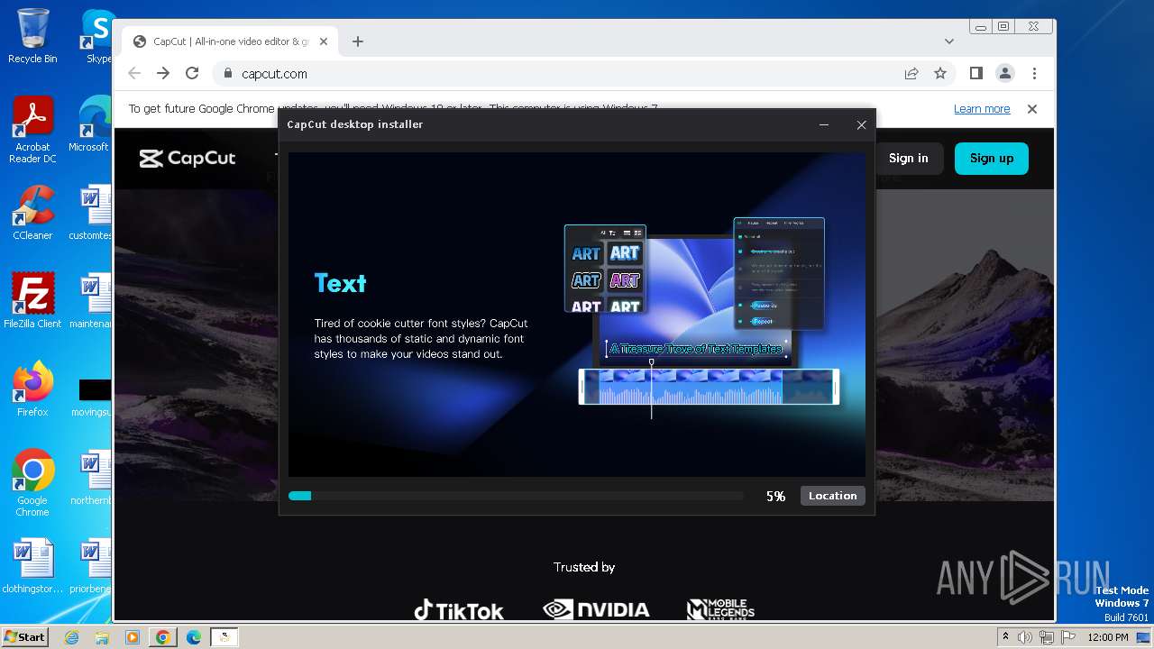
Task: Click Sign in on CapCut page
Action: coord(908,158)
